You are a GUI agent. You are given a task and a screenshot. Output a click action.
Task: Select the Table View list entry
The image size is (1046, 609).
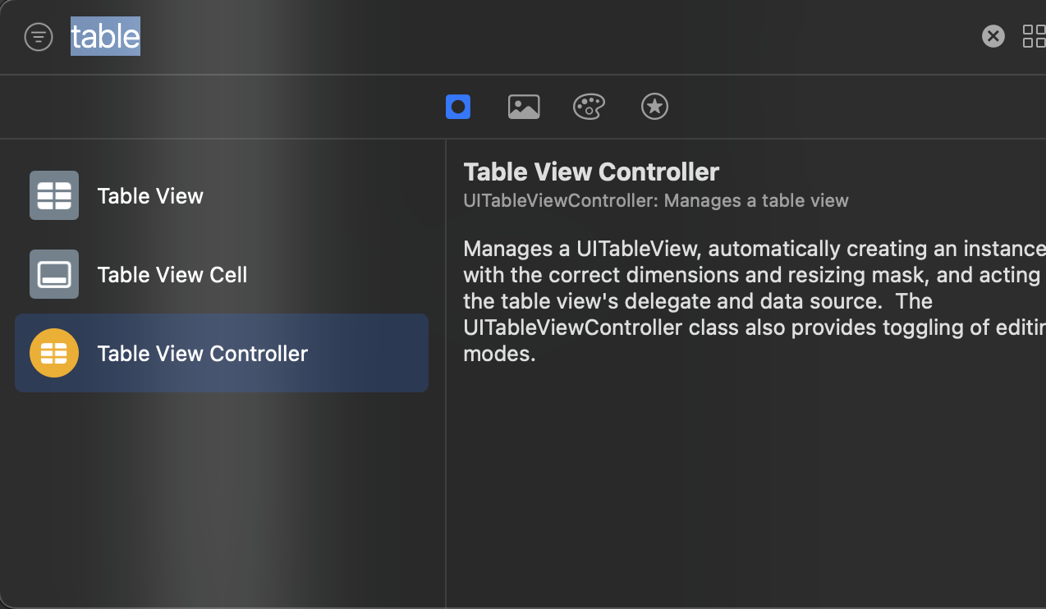click(150, 196)
